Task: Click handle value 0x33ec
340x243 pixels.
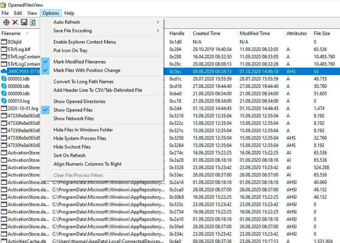Action: click(176, 175)
